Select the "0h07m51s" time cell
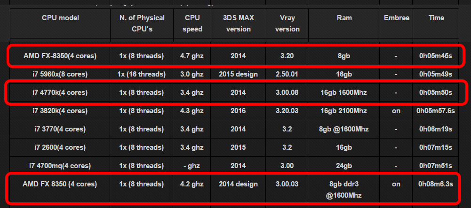Image resolution: width=471 pixels, height=208 pixels. (x=436, y=166)
